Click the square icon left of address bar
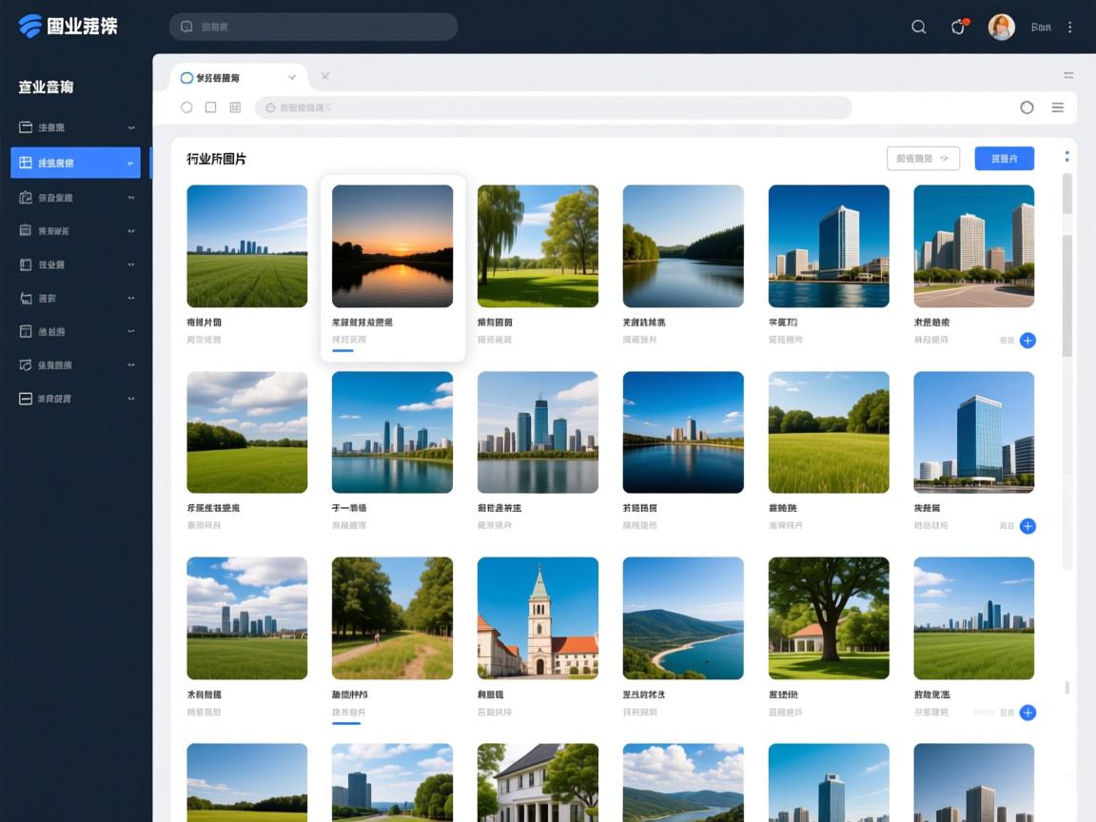Screen dimensions: 1096x822 tap(211, 108)
